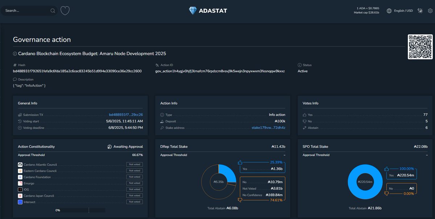Click Not Voted value ₳3.81b
The width and height of the screenshot is (435, 219).
[x=276, y=189]
